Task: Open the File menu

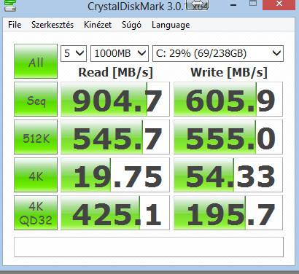Action: coord(15,25)
